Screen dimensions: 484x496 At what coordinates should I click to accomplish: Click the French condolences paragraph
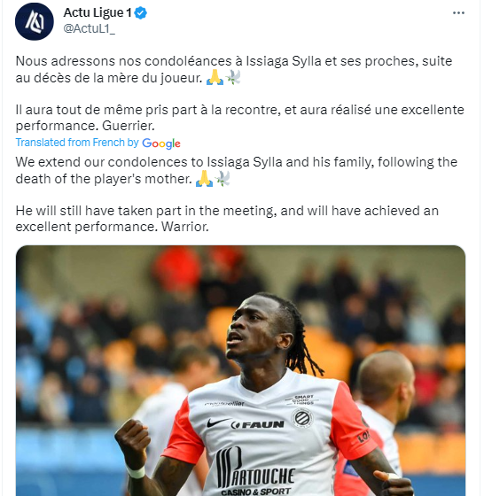click(x=234, y=70)
